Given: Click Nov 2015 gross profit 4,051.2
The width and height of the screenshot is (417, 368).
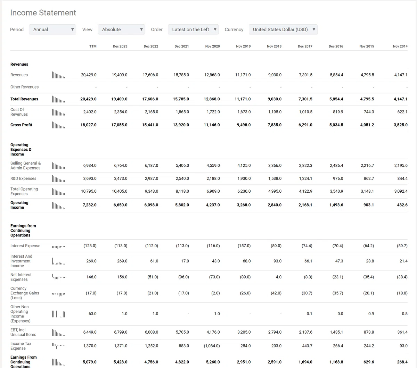Looking at the screenshot, I should pyautogui.click(x=367, y=125).
